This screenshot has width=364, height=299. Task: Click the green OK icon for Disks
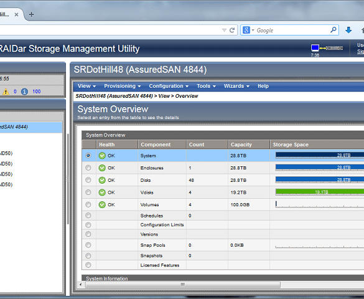tap(102, 180)
